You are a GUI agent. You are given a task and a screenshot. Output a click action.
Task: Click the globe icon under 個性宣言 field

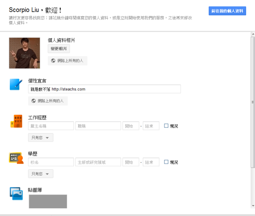coord(34,101)
